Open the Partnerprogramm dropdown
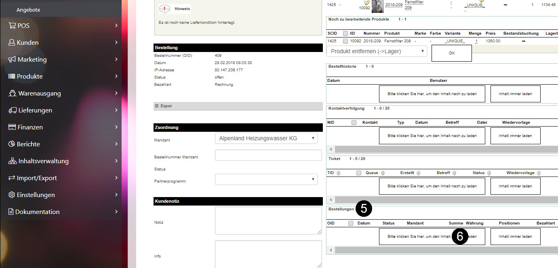558x268 pixels. (x=266, y=179)
